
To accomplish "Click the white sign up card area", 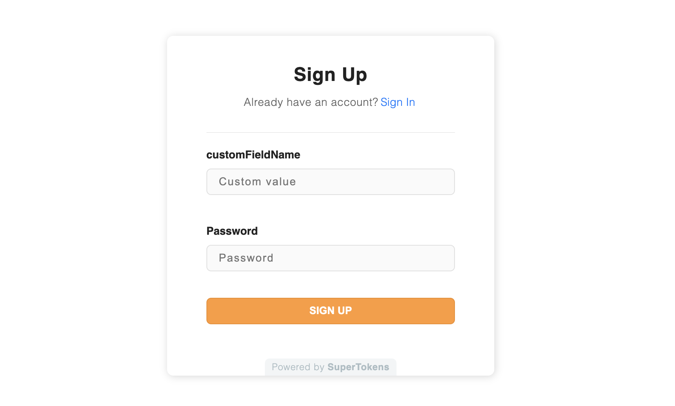I will (x=330, y=343).
